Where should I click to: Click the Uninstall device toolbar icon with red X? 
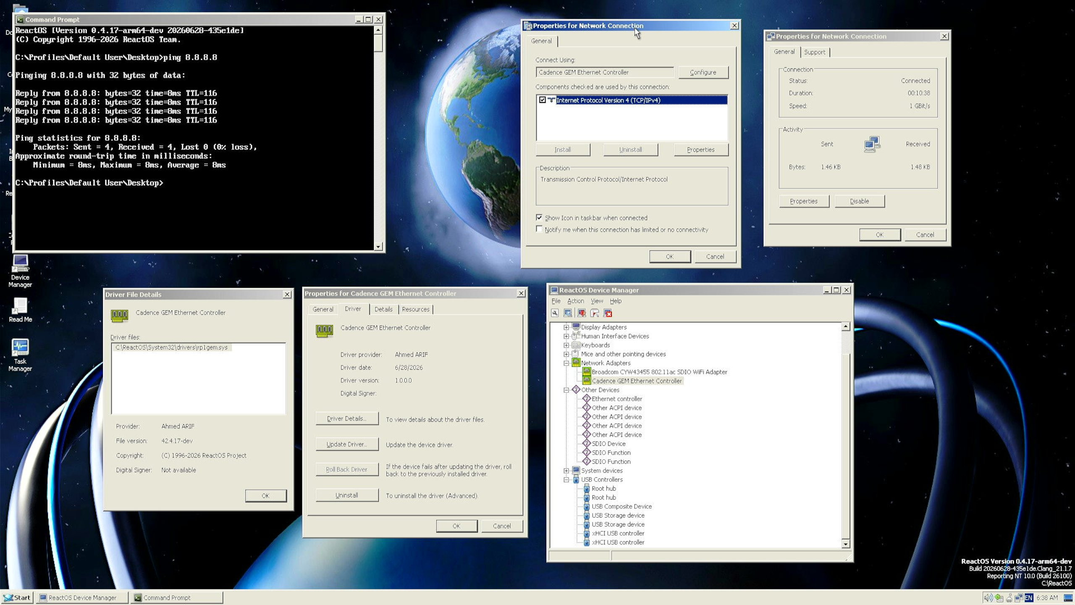point(608,313)
